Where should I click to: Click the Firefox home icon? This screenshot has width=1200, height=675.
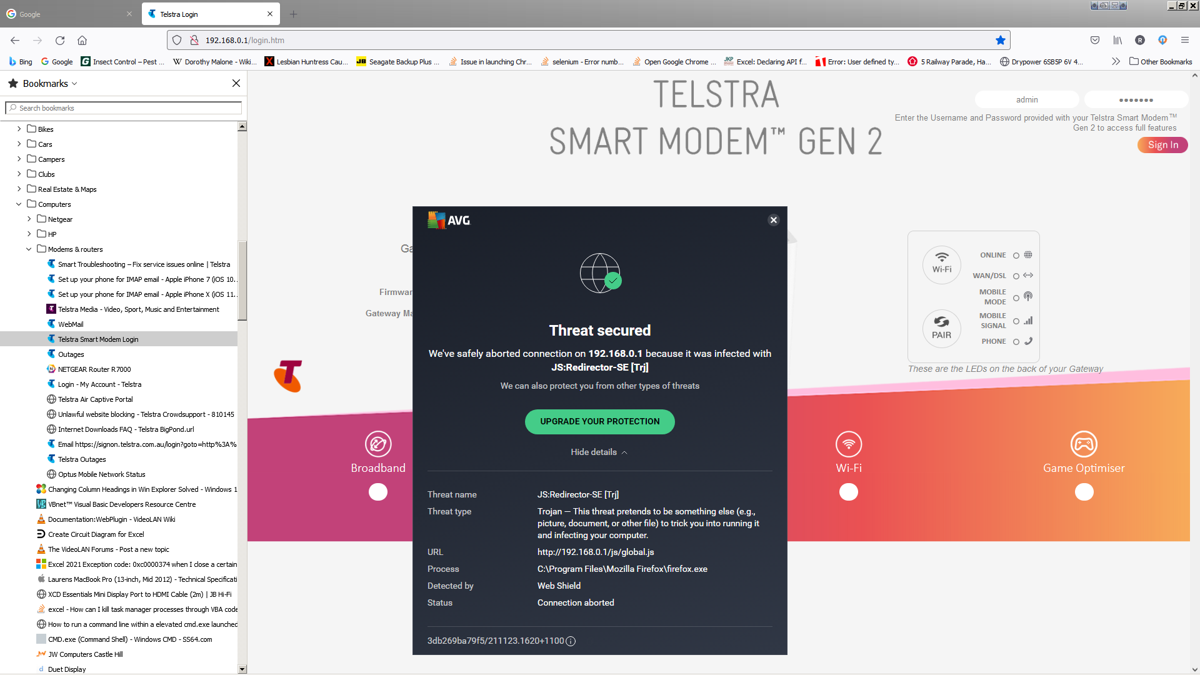82,40
